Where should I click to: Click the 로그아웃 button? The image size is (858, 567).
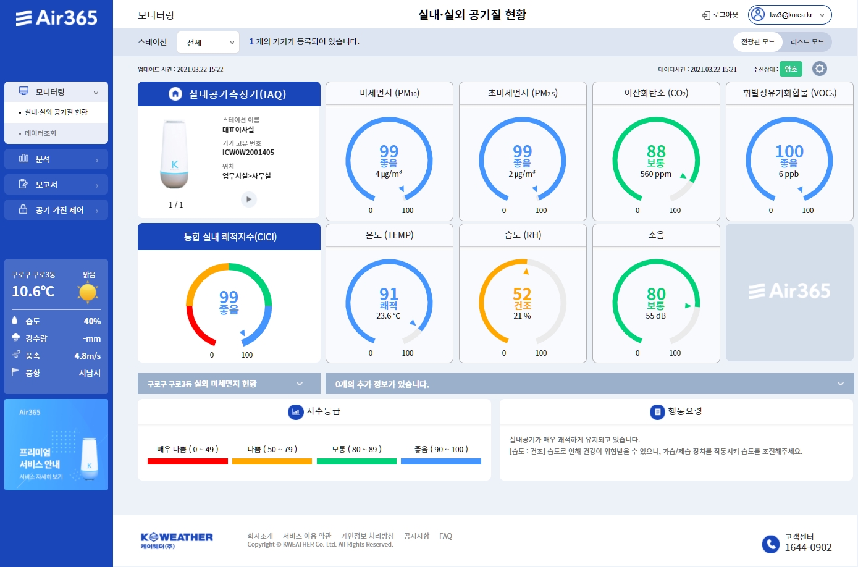click(720, 15)
